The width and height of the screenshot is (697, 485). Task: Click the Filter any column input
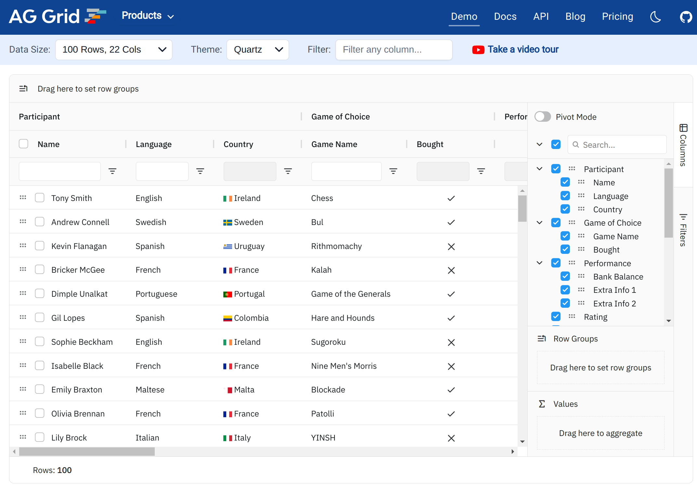[x=394, y=50]
